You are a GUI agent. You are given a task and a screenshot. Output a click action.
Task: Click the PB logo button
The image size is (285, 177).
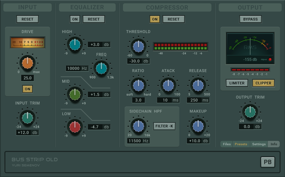(268, 162)
